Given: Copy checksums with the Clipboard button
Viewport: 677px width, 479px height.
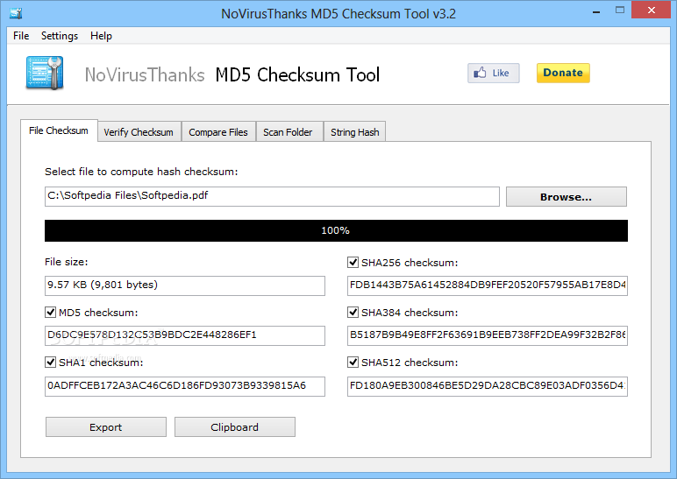Looking at the screenshot, I should 235,426.
